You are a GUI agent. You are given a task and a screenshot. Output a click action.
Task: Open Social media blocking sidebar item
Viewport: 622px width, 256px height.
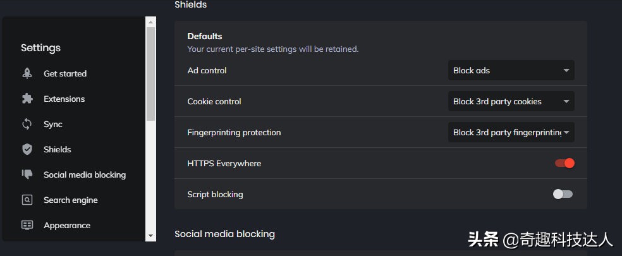[85, 174]
